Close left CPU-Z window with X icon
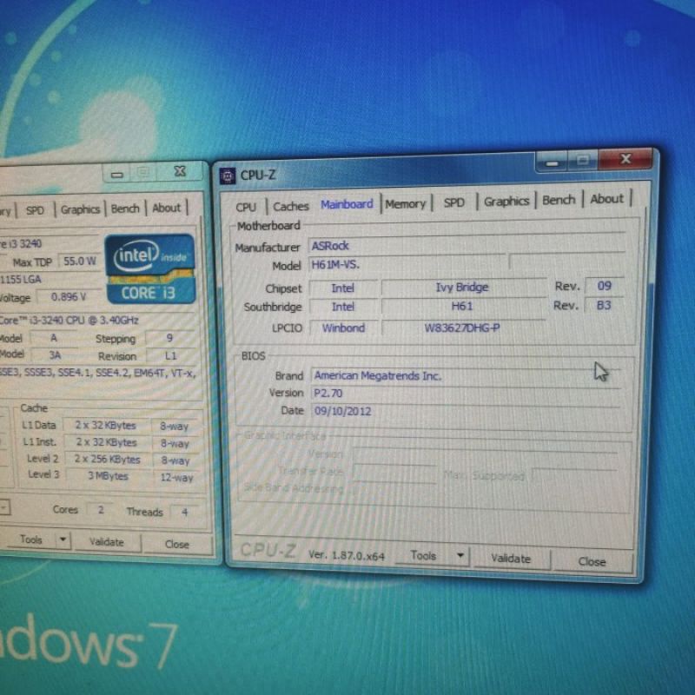 pos(180,171)
